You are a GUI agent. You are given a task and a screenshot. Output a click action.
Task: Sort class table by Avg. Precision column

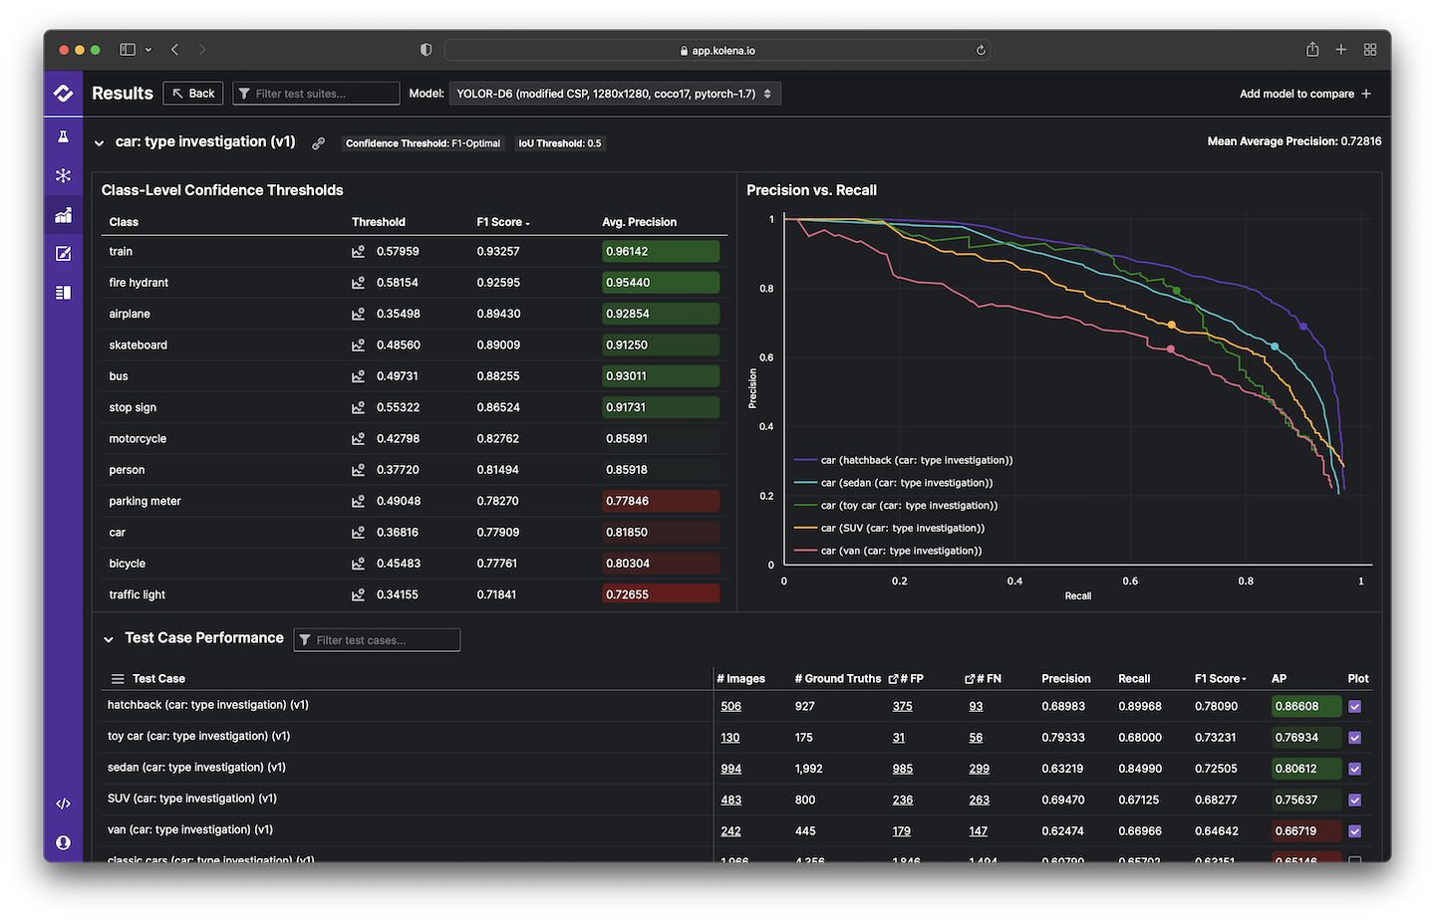tap(639, 222)
